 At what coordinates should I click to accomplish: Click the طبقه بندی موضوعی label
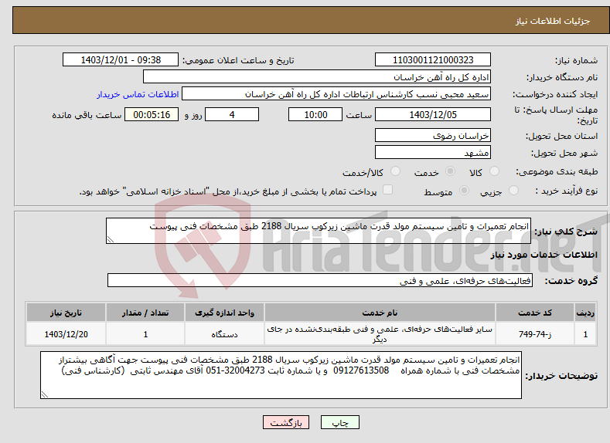coord(557,171)
